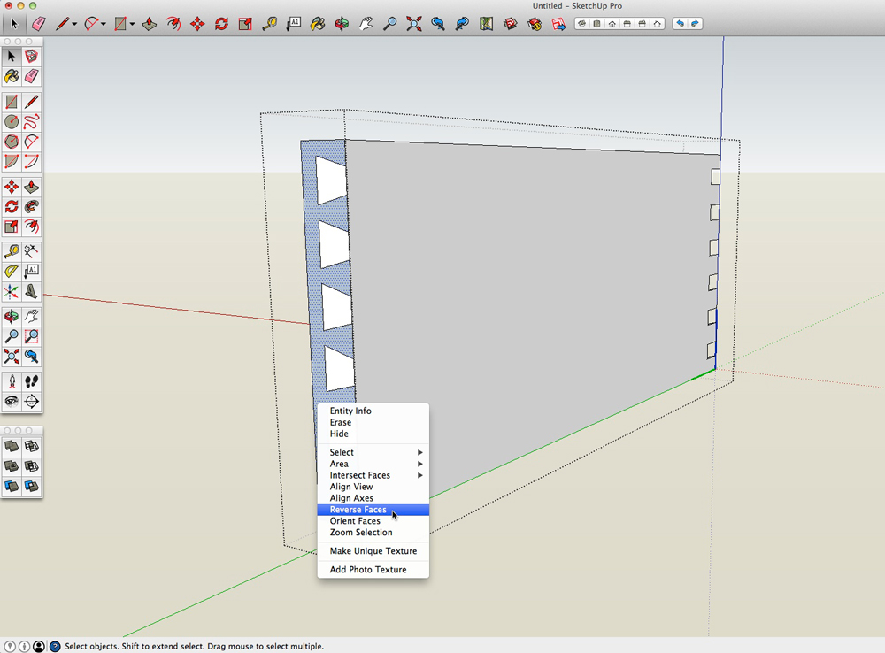Viewport: 885px width, 653px height.
Task: Select the Protractor tool
Action: coord(12,272)
